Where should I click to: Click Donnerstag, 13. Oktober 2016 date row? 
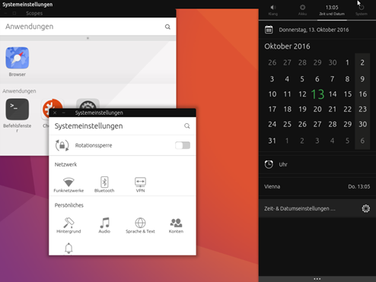317,30
